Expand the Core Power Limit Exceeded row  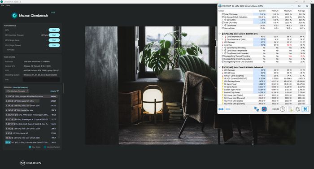(x=222, y=53)
